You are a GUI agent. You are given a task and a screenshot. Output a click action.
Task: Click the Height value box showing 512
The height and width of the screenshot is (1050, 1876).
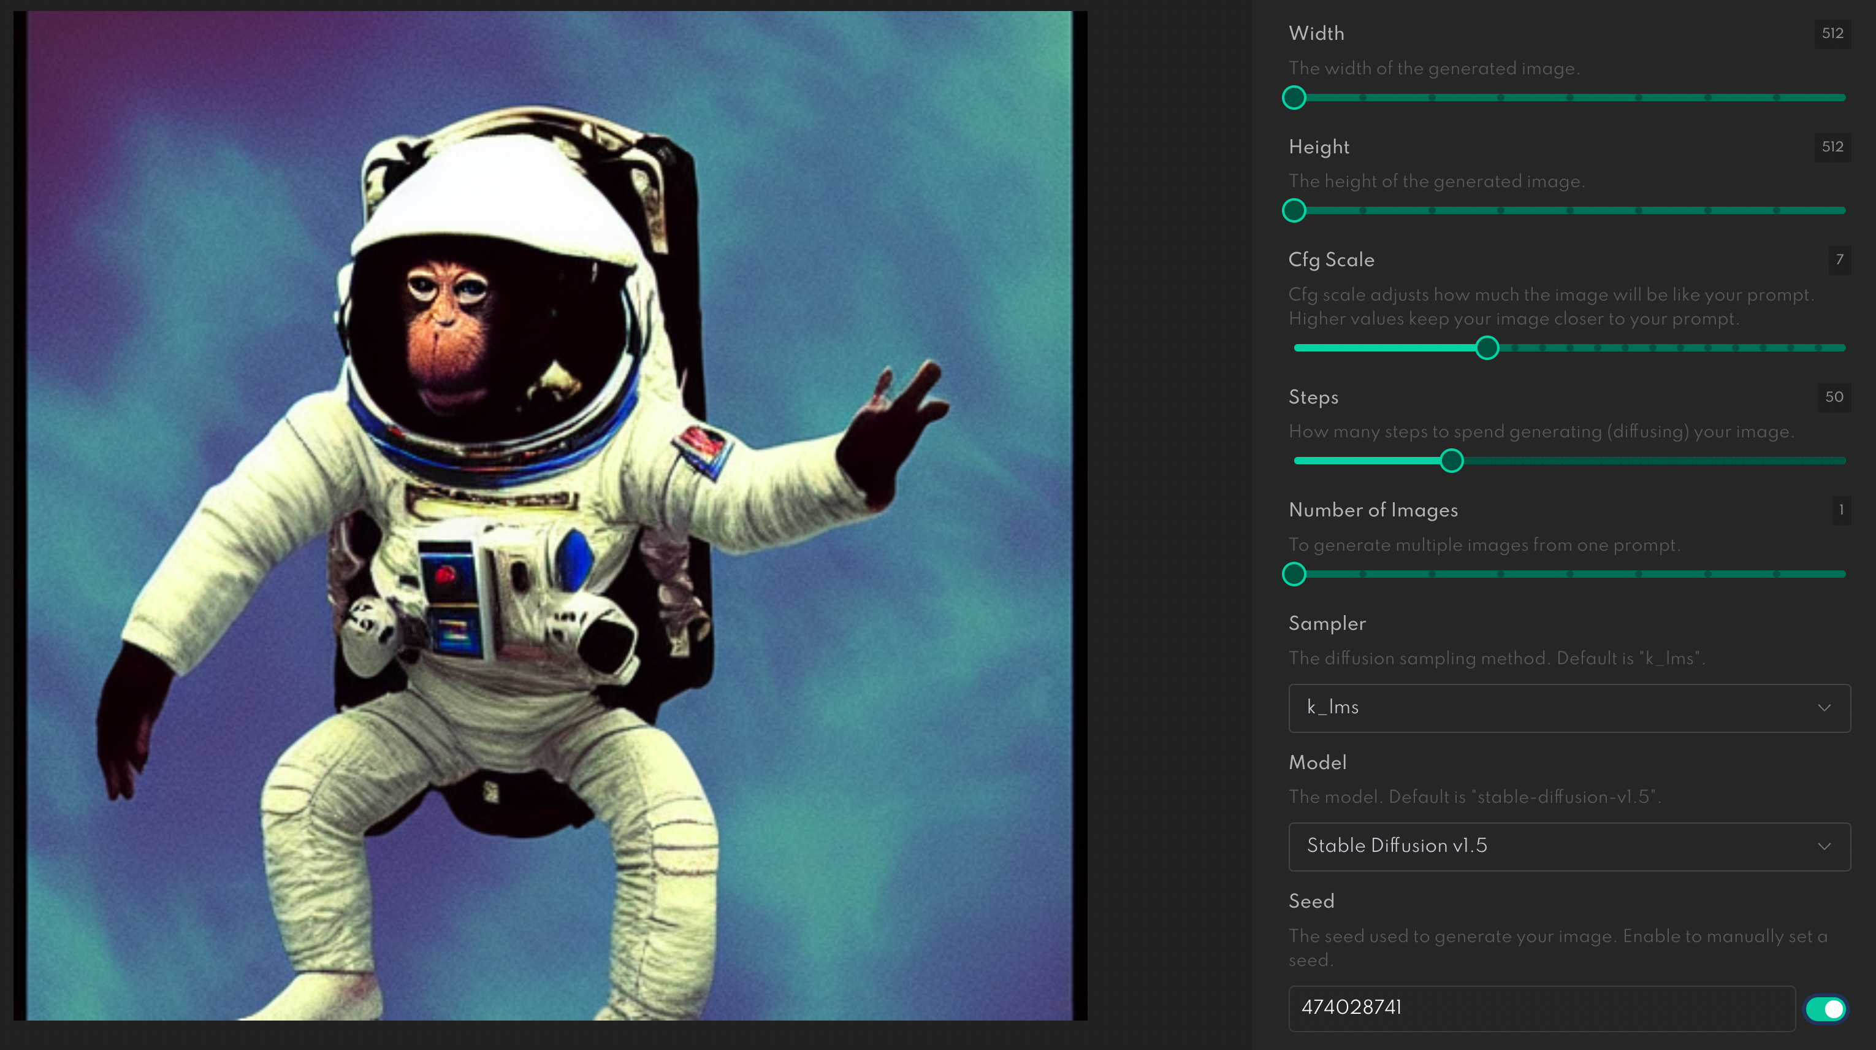point(1832,147)
